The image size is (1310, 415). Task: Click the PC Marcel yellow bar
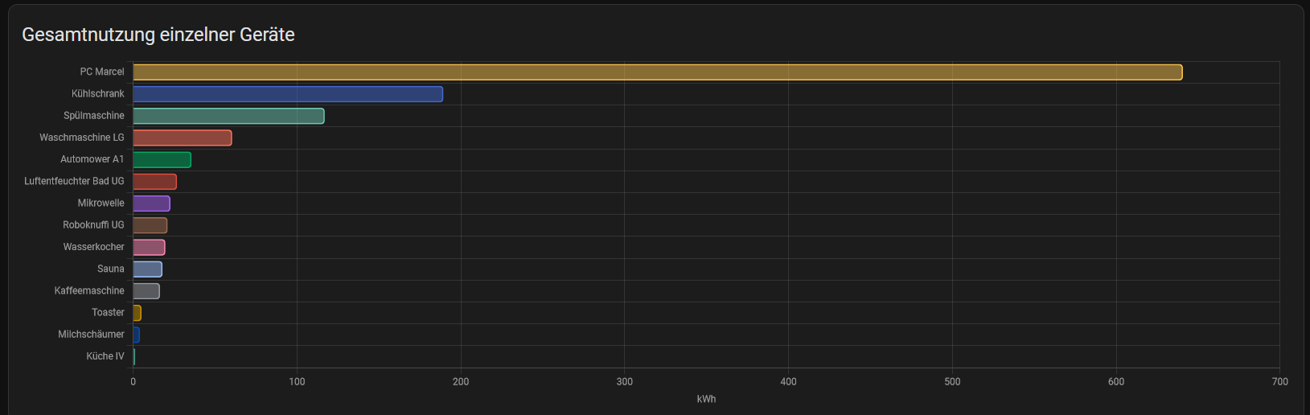[x=658, y=72]
